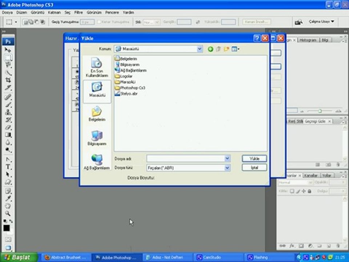The width and height of the screenshot is (349, 262).
Task: Switch to the Histogram tab
Action: tap(308, 40)
